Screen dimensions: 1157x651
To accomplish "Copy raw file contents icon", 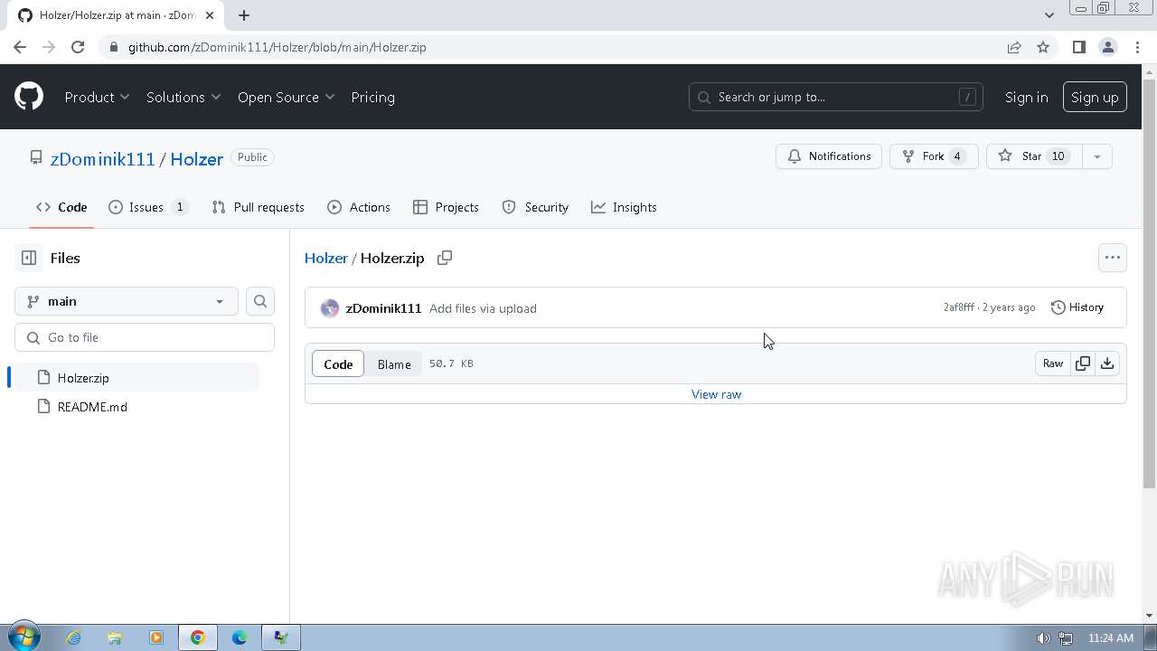I will coord(1083,363).
